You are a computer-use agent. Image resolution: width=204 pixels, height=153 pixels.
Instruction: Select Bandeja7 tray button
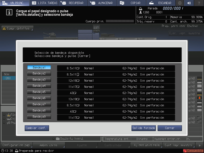39,104
